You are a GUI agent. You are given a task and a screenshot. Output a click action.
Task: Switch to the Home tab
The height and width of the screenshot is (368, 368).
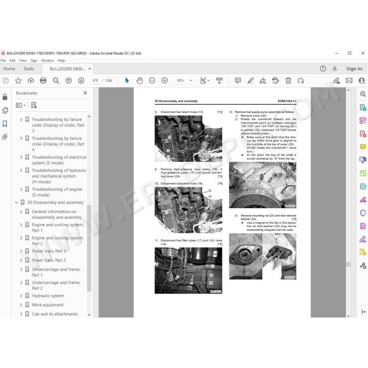click(x=9, y=69)
